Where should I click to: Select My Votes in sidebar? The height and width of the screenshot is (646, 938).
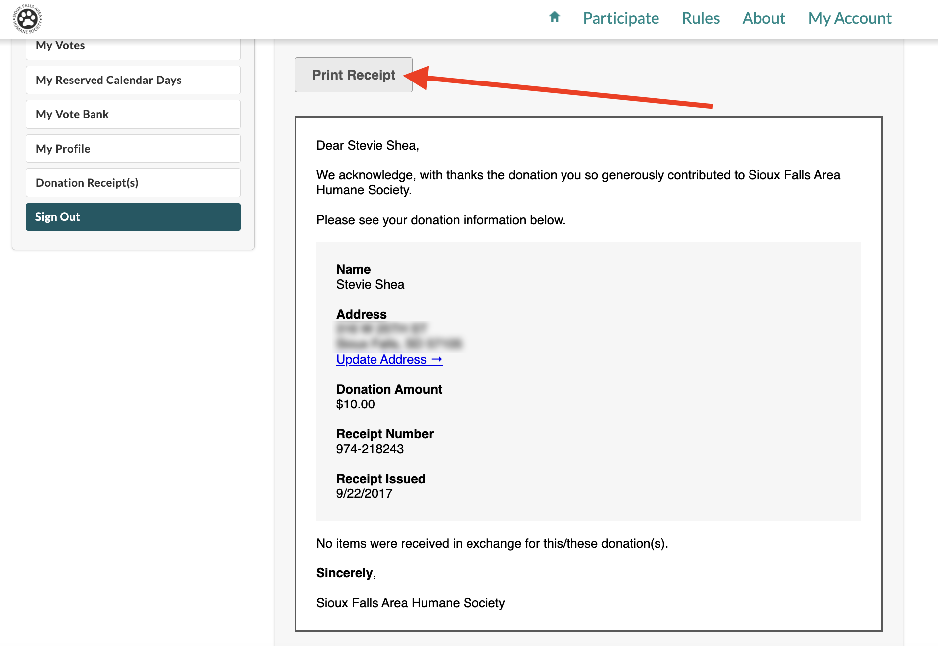tap(133, 47)
